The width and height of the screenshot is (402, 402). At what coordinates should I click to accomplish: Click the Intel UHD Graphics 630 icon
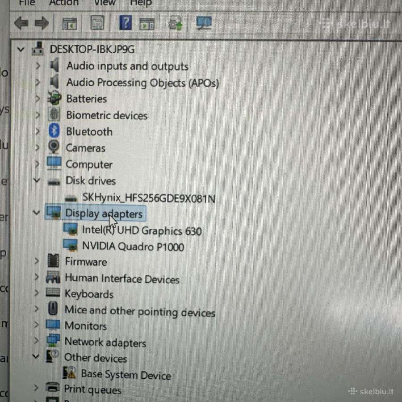click(70, 229)
